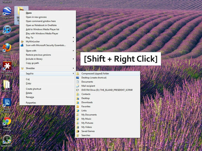
Task: Open Properties from the context menu
Action: click(31, 103)
